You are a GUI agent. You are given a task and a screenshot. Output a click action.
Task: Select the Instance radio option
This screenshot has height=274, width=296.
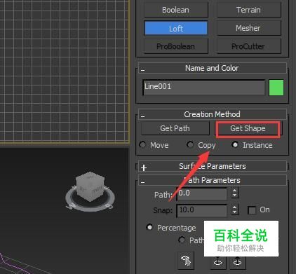pyautogui.click(x=235, y=145)
